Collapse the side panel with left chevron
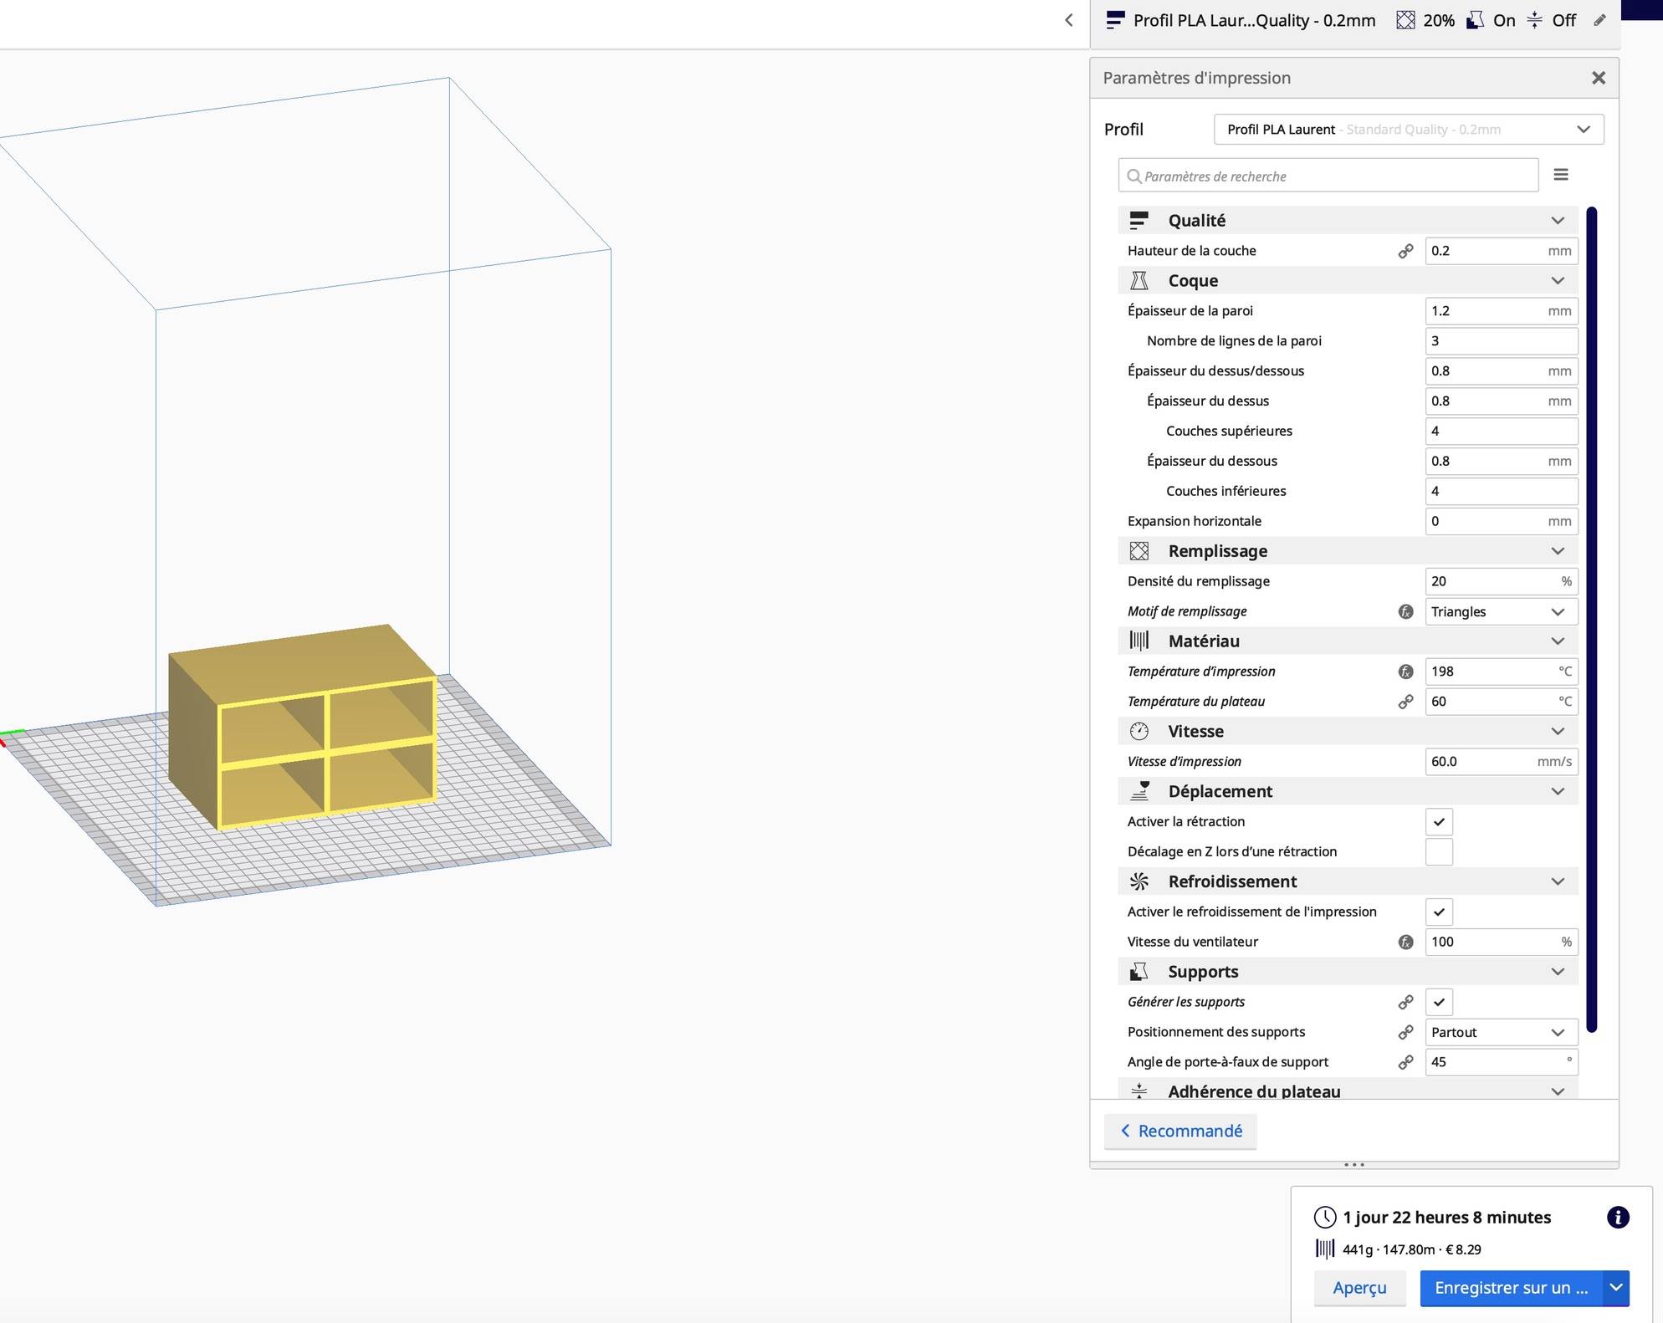The height and width of the screenshot is (1323, 1663). coord(1068,20)
